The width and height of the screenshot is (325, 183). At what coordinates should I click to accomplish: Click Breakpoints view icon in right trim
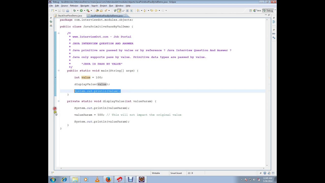click(x=274, y=38)
